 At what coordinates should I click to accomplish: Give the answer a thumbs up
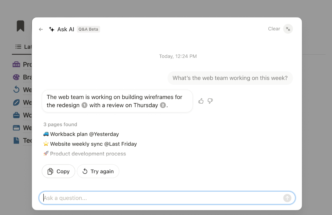(x=201, y=101)
